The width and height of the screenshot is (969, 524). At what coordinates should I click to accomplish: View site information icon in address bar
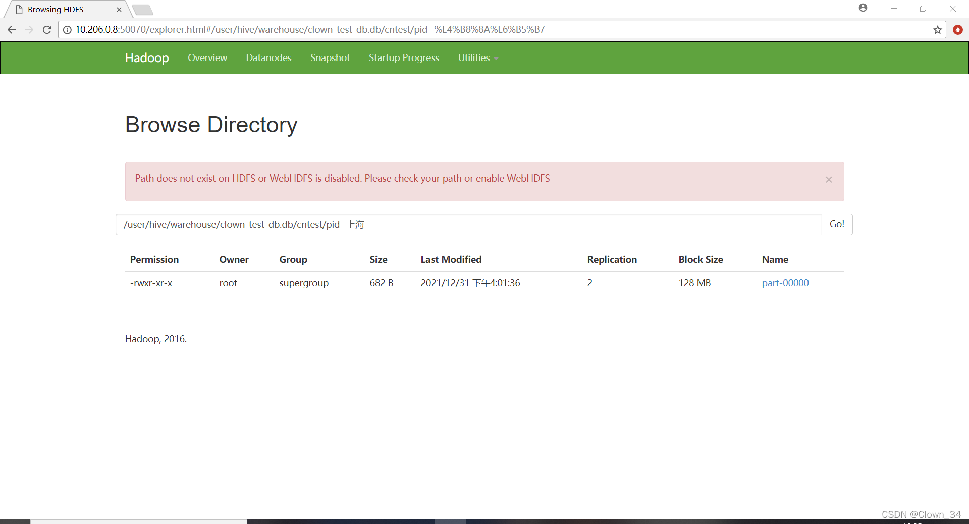(x=67, y=30)
